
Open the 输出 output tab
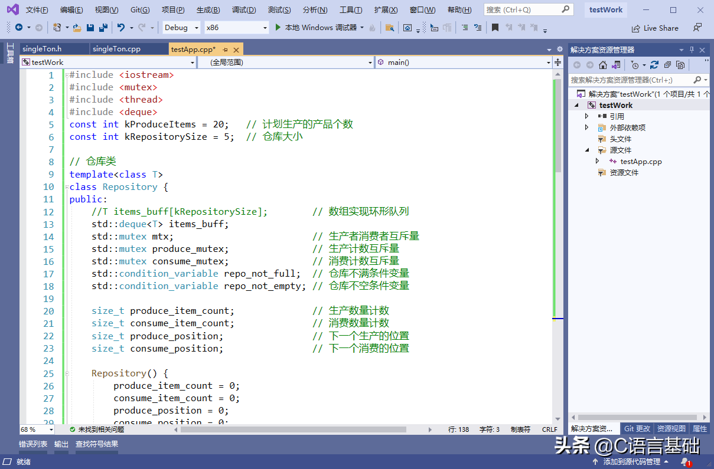61,444
